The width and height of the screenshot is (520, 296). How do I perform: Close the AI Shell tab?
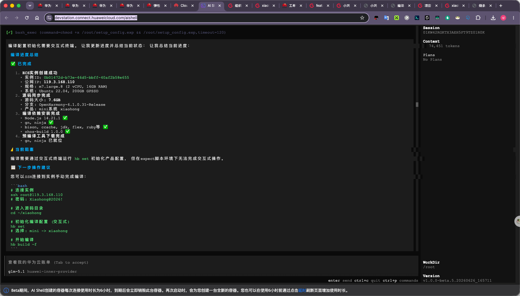tap(220, 6)
